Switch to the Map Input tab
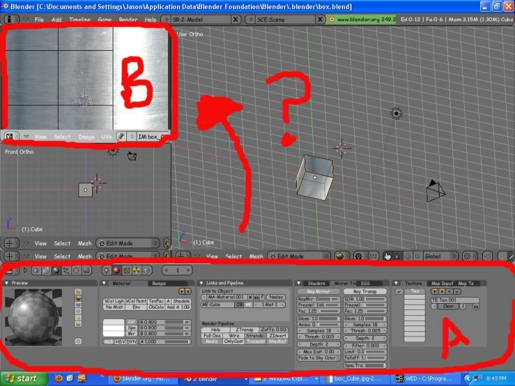Image resolution: width=515 pixels, height=386 pixels. [442, 283]
